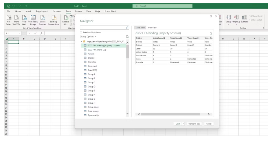Select table icon for Awards

(x=85, y=54)
